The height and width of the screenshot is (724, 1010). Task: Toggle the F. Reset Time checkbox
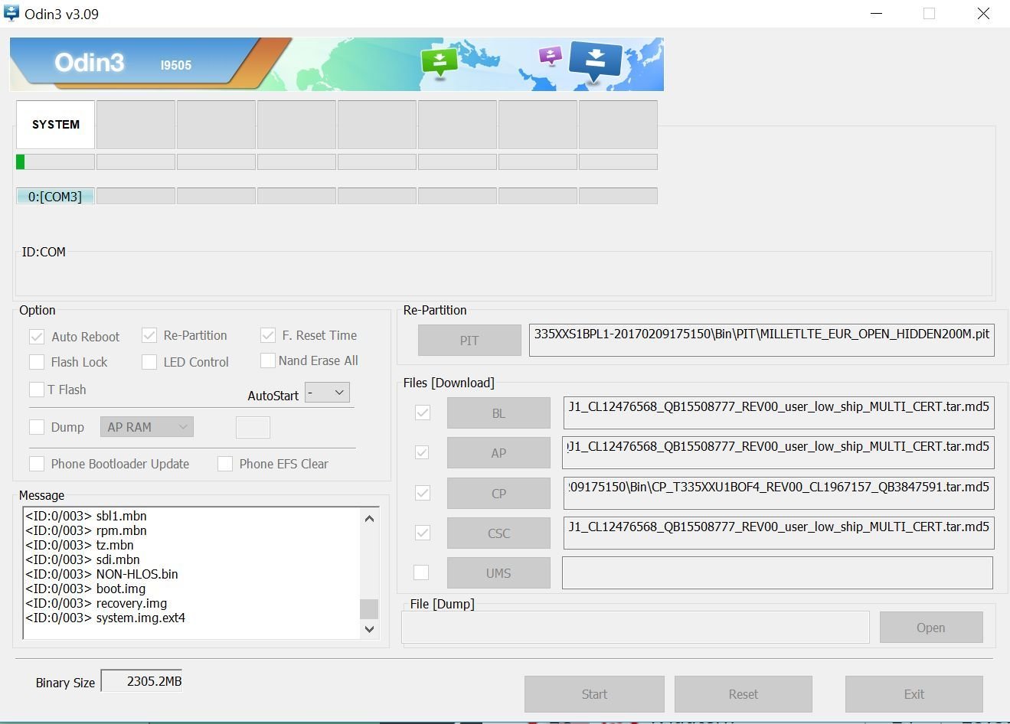tap(268, 335)
